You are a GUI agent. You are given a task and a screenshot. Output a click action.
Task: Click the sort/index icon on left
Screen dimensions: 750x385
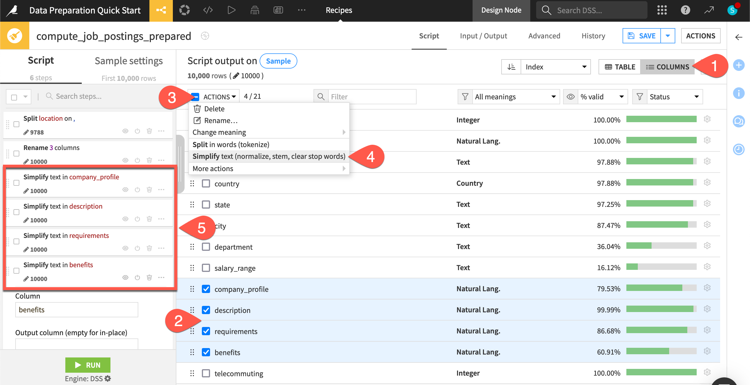click(x=512, y=66)
